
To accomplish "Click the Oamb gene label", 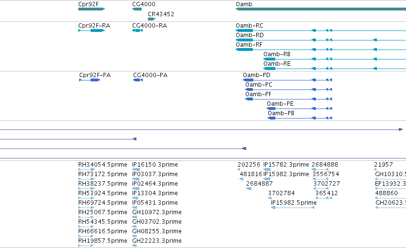I will [x=244, y=4].
